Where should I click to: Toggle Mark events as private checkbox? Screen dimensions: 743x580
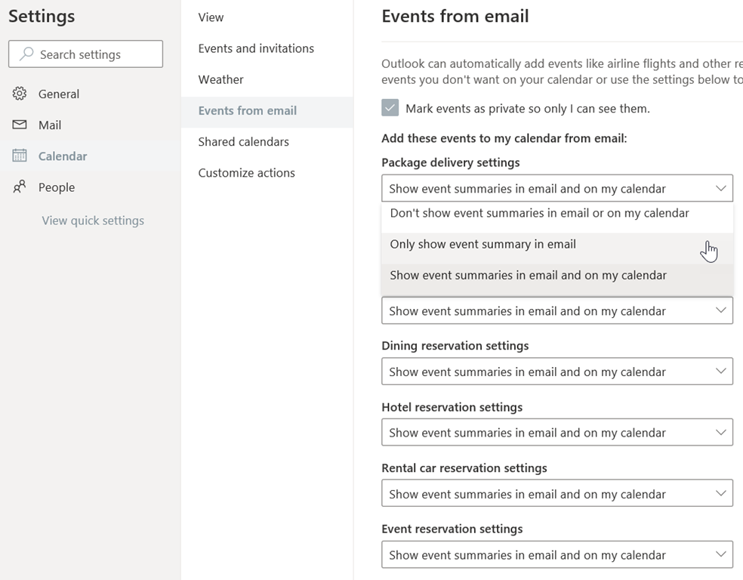tap(390, 108)
